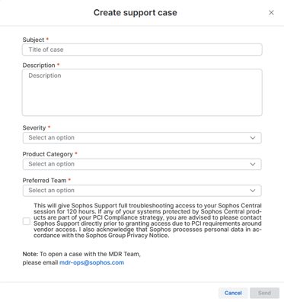Open the Preferred Team select box
Image resolution: width=284 pixels, height=302 pixels.
point(142,191)
